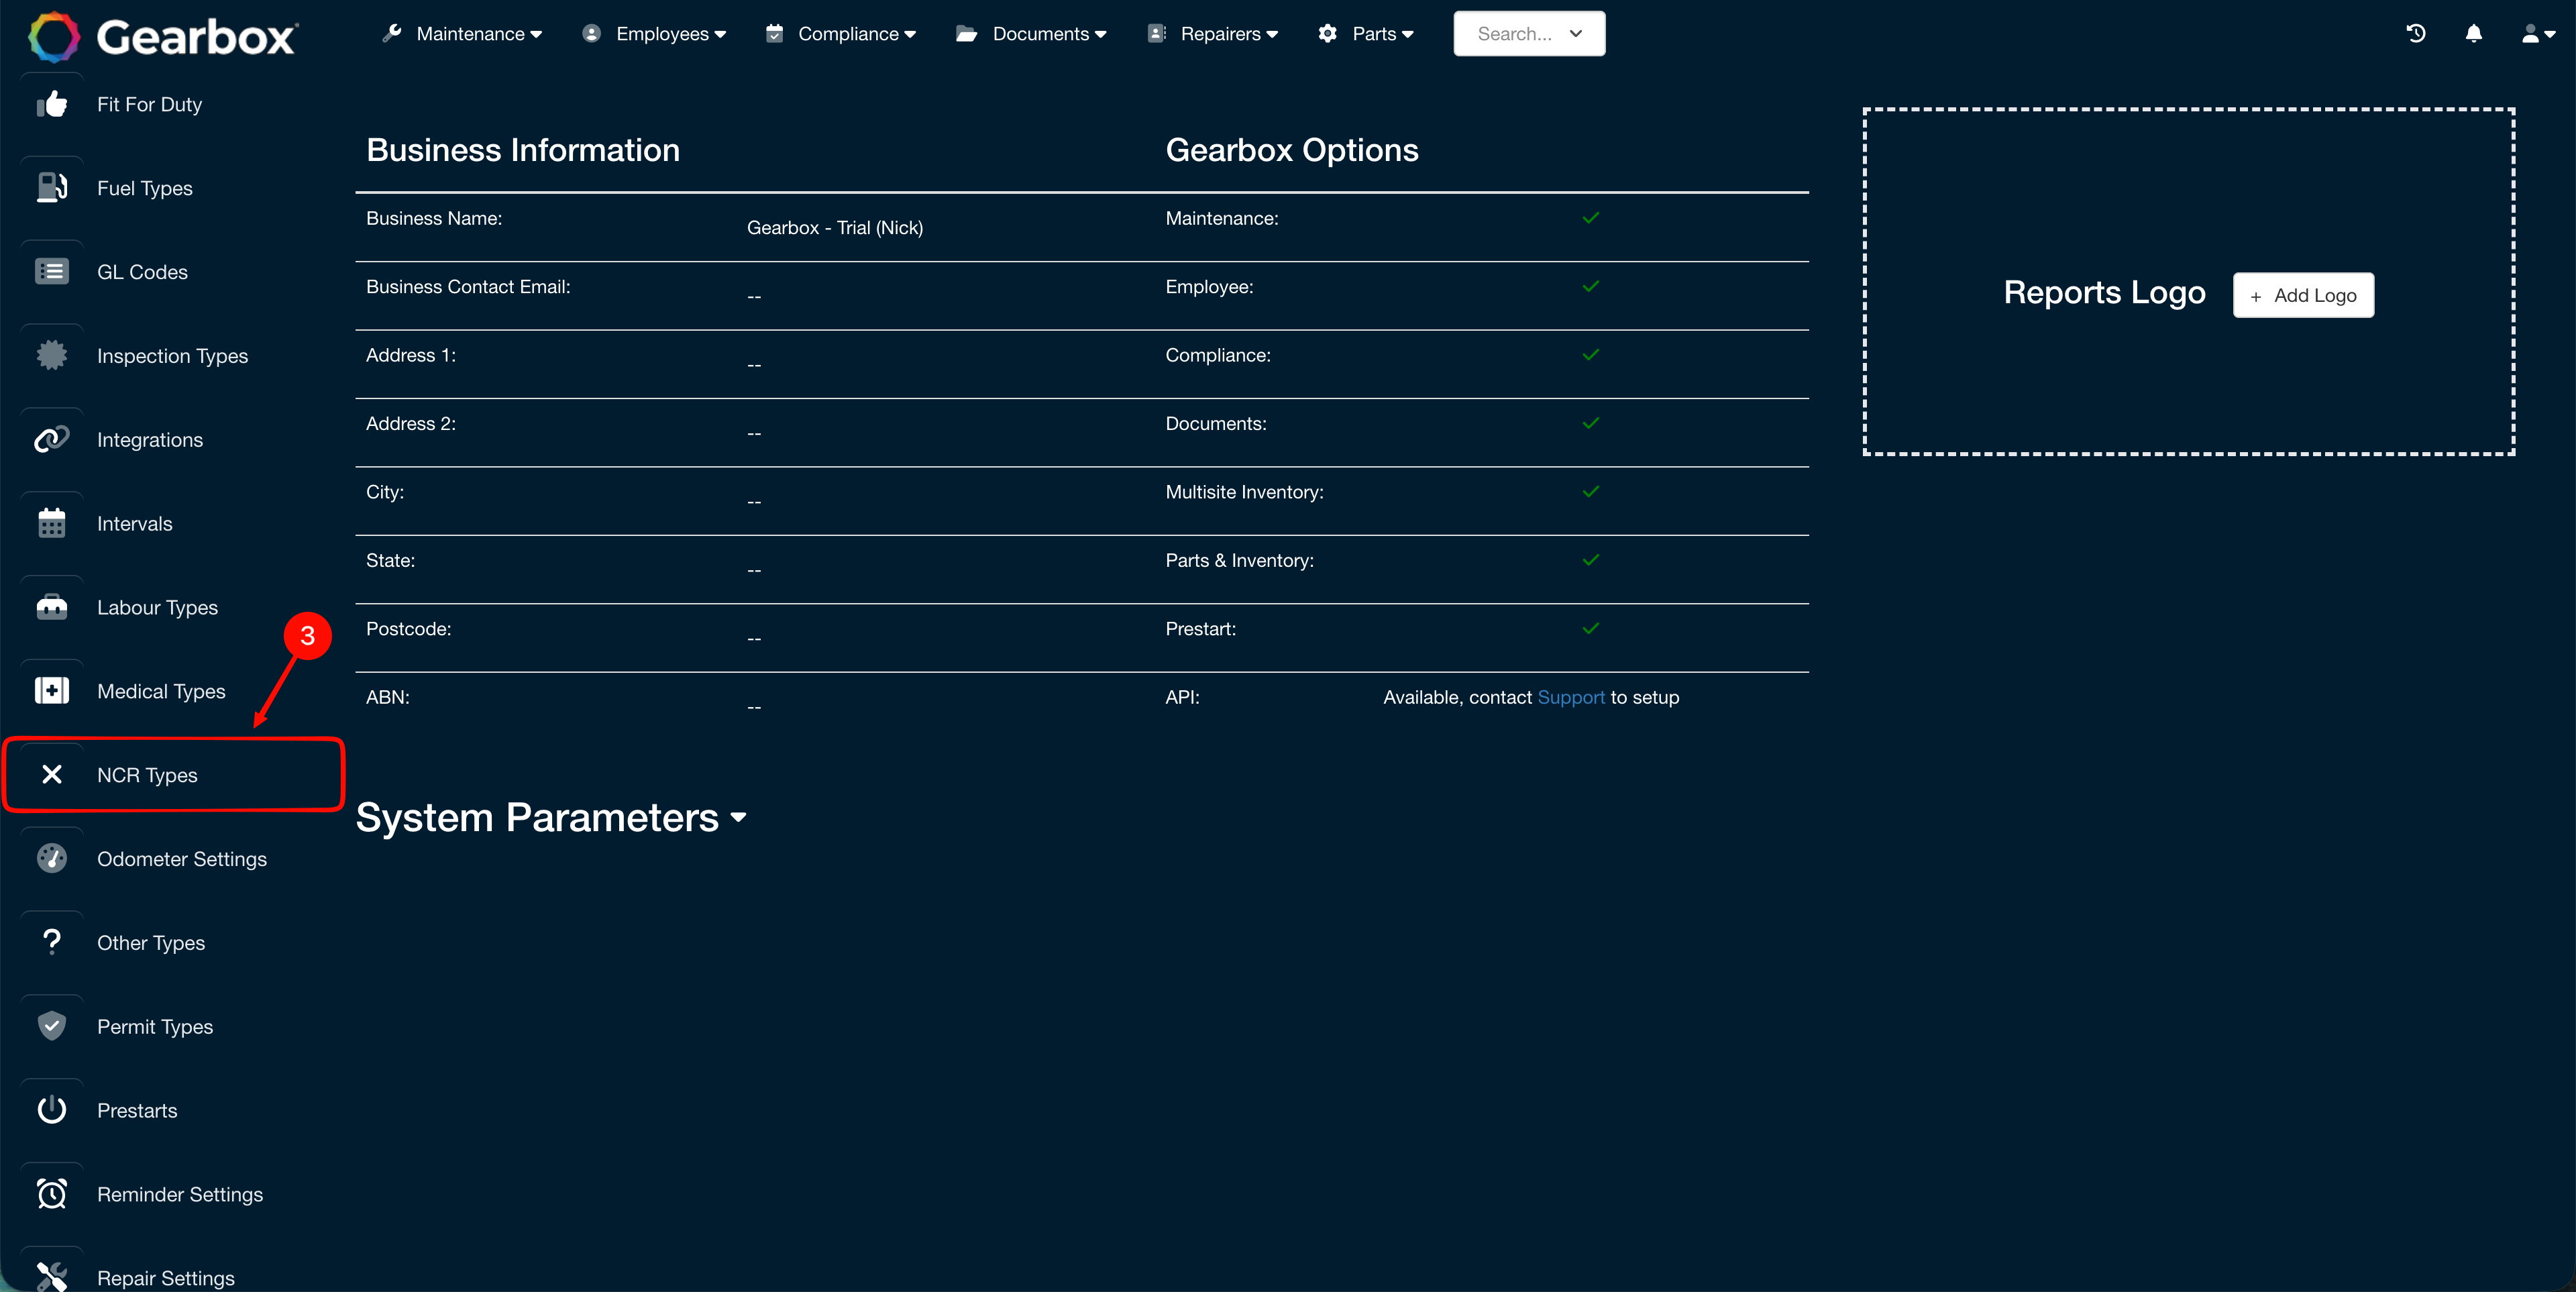
Task: Open Integrations page
Action: pyautogui.click(x=149, y=440)
